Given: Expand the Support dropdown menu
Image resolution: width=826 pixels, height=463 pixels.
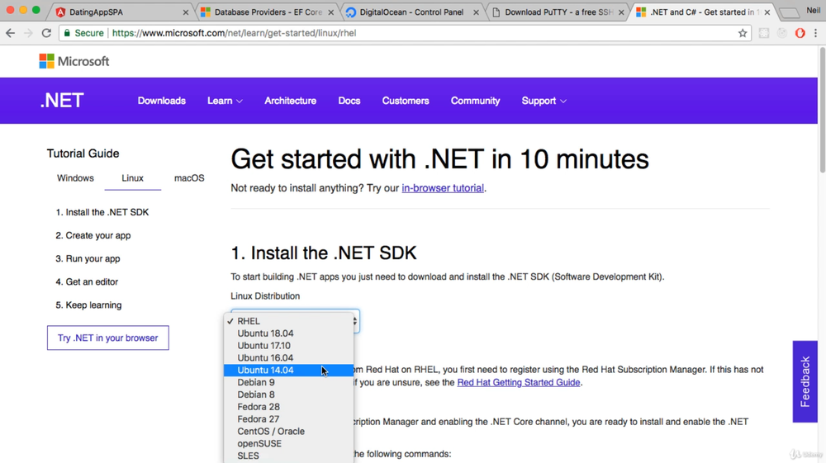Looking at the screenshot, I should [544, 101].
